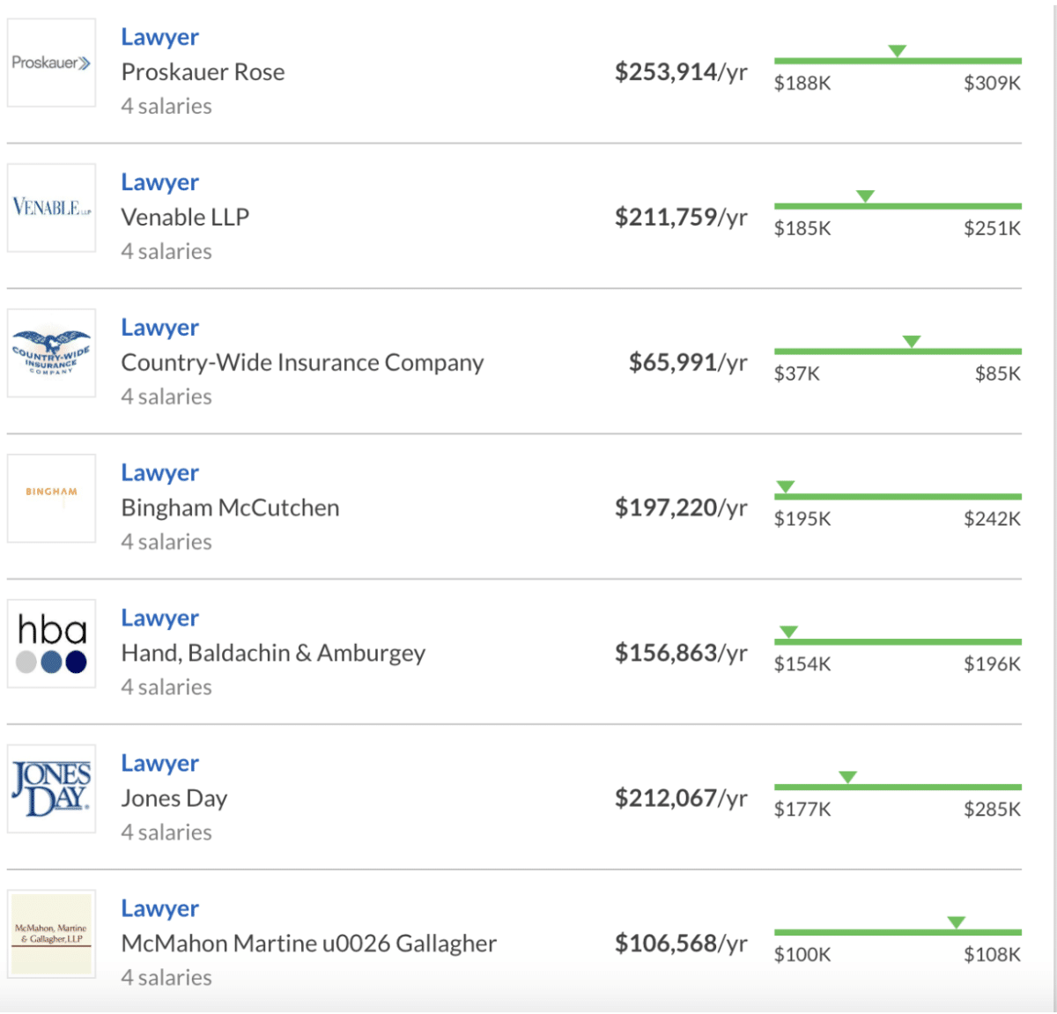Image resolution: width=1057 pixels, height=1014 pixels.
Task: Click the Jones Day salary range marker
Action: (x=847, y=777)
